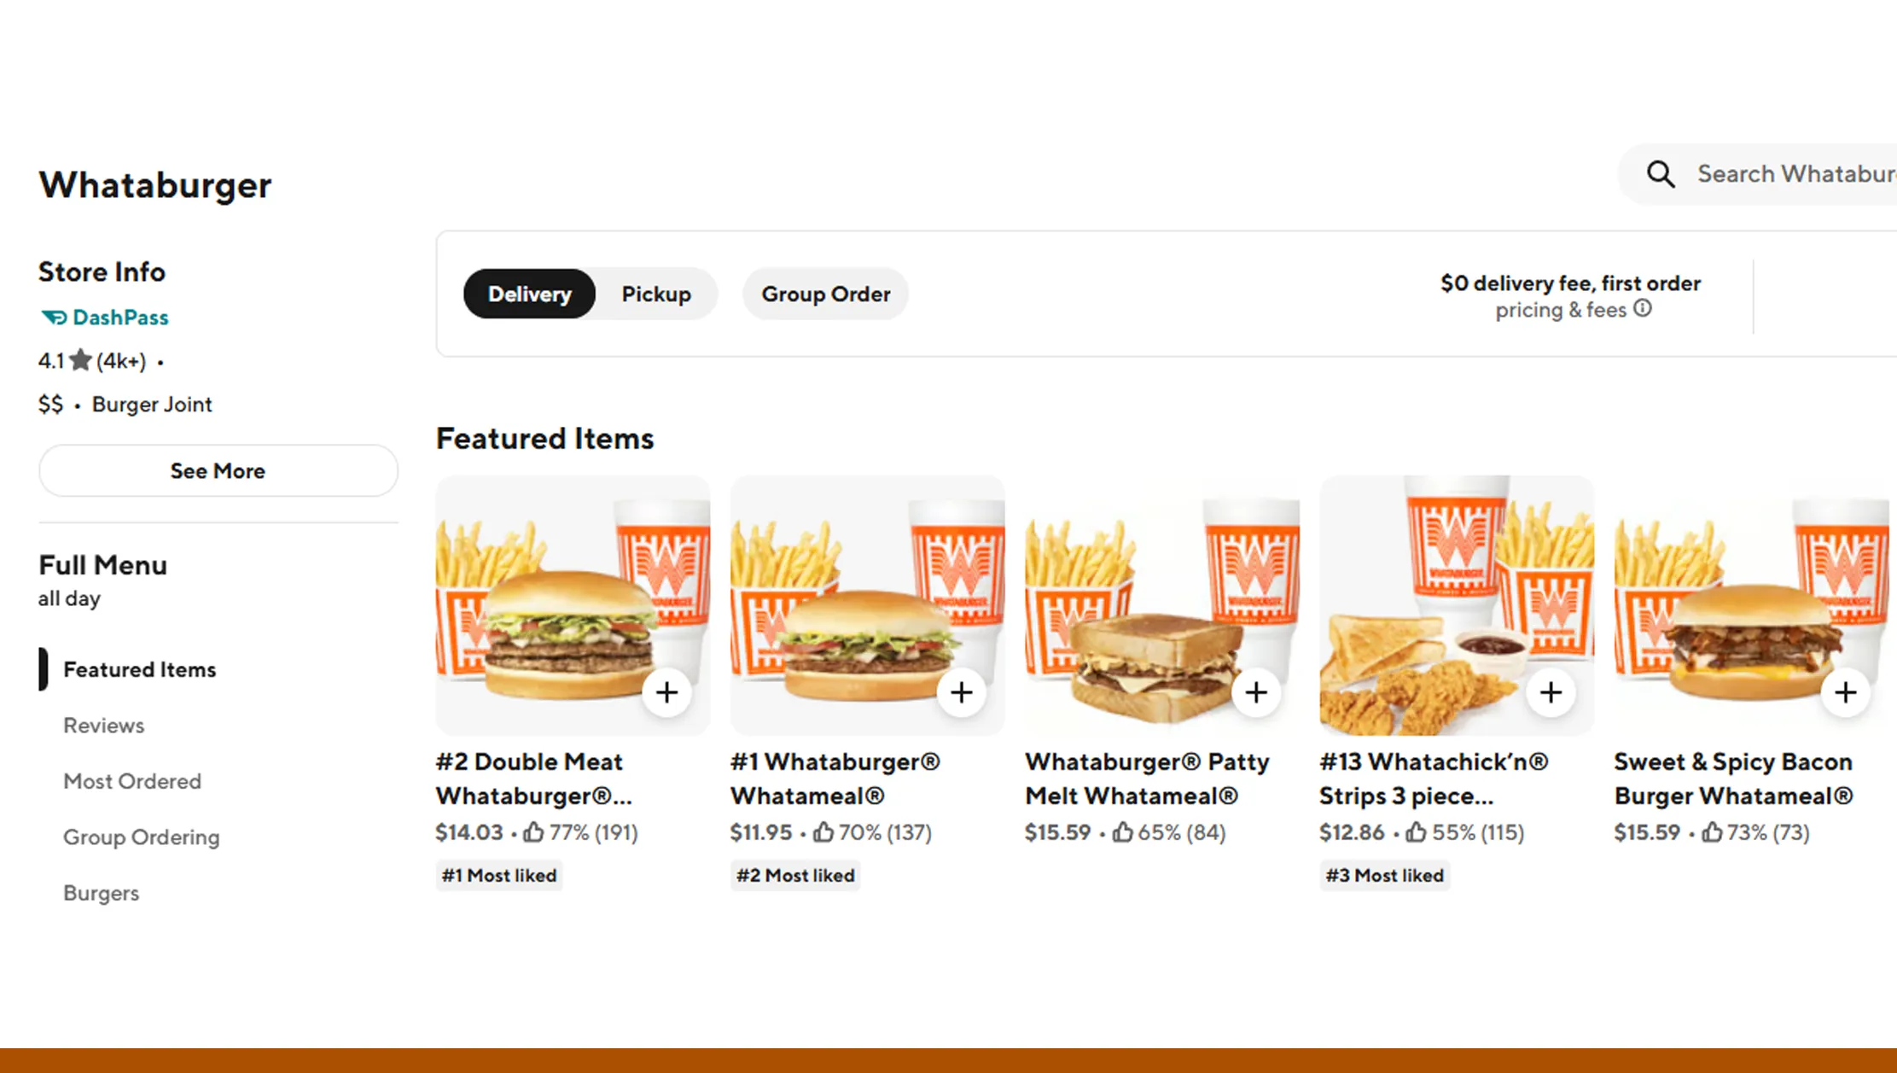This screenshot has width=1897, height=1073.
Task: Click the search magnifier icon
Action: (1661, 174)
